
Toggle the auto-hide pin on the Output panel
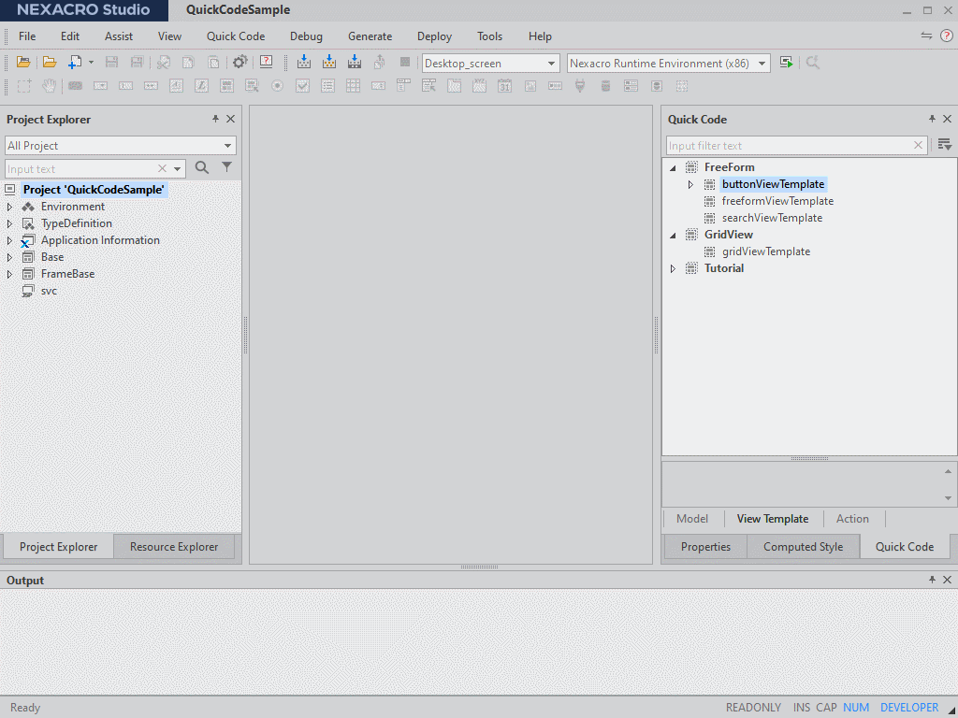[931, 580]
